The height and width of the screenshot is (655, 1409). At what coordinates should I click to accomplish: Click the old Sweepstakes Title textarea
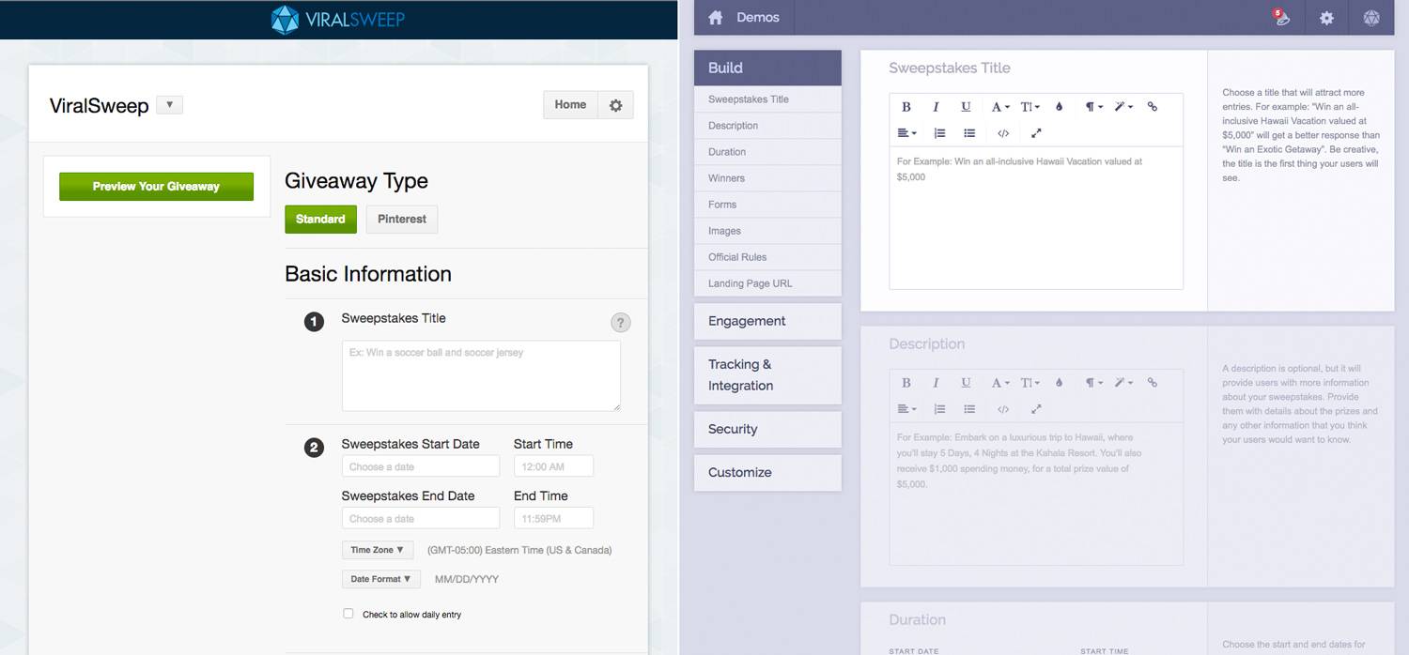coord(481,375)
